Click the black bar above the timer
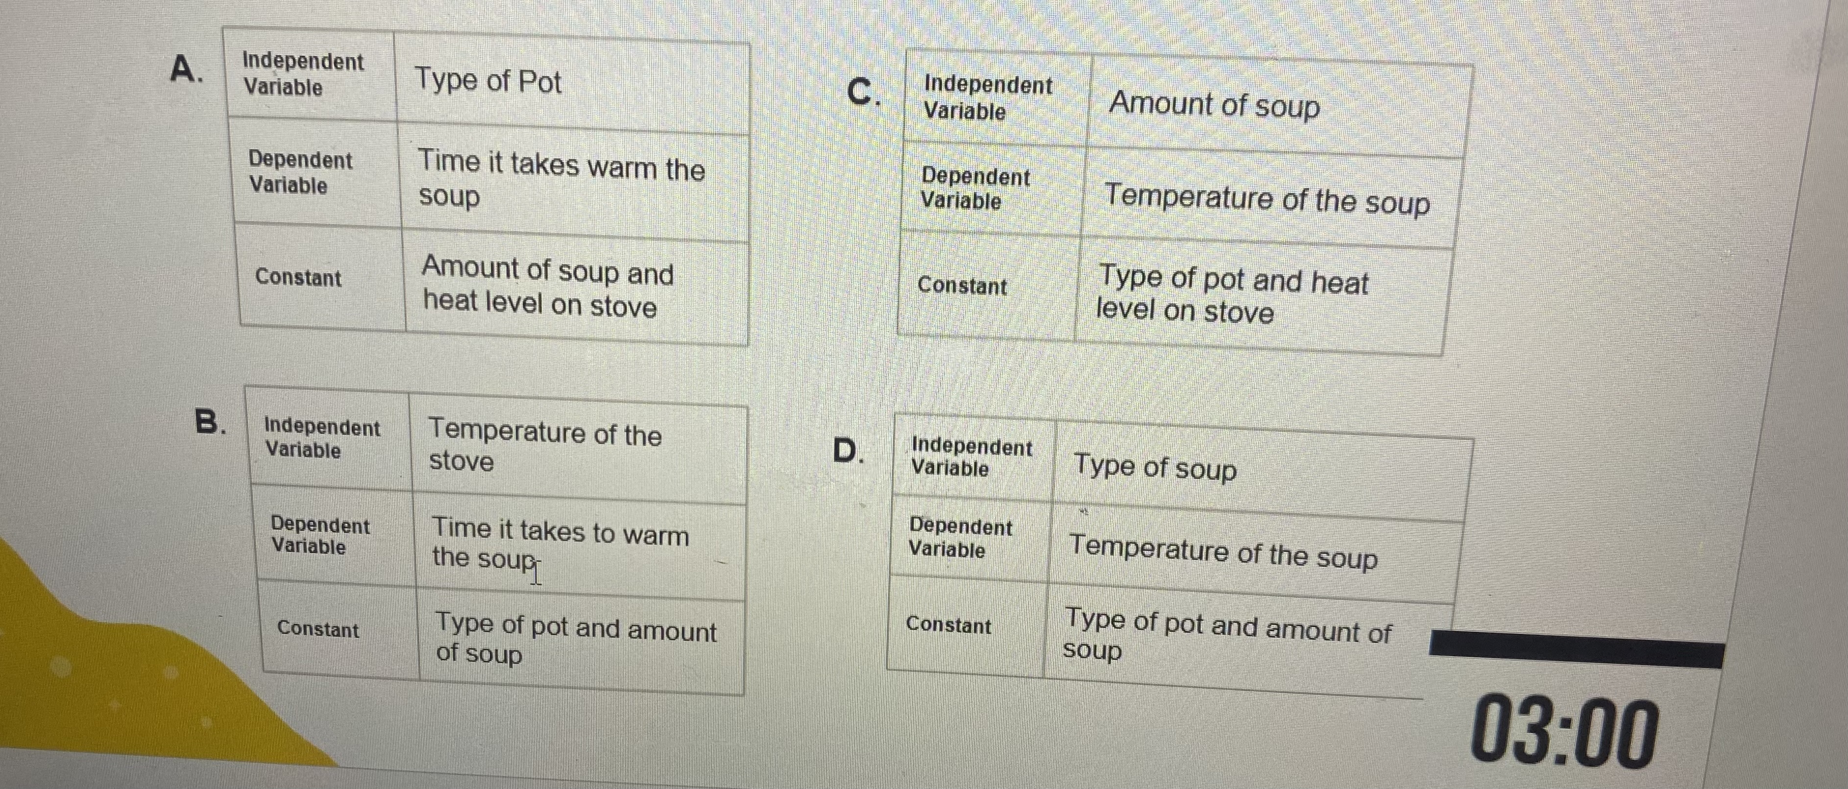Image resolution: width=1848 pixels, height=789 pixels. [x=1576, y=648]
